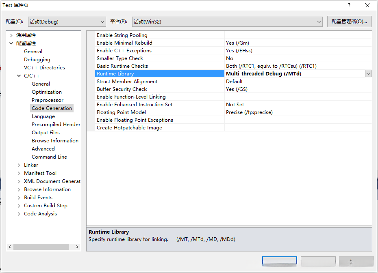The width and height of the screenshot is (378, 273).
Task: Click the 配置管理器(O)... button
Action: [x=349, y=21]
